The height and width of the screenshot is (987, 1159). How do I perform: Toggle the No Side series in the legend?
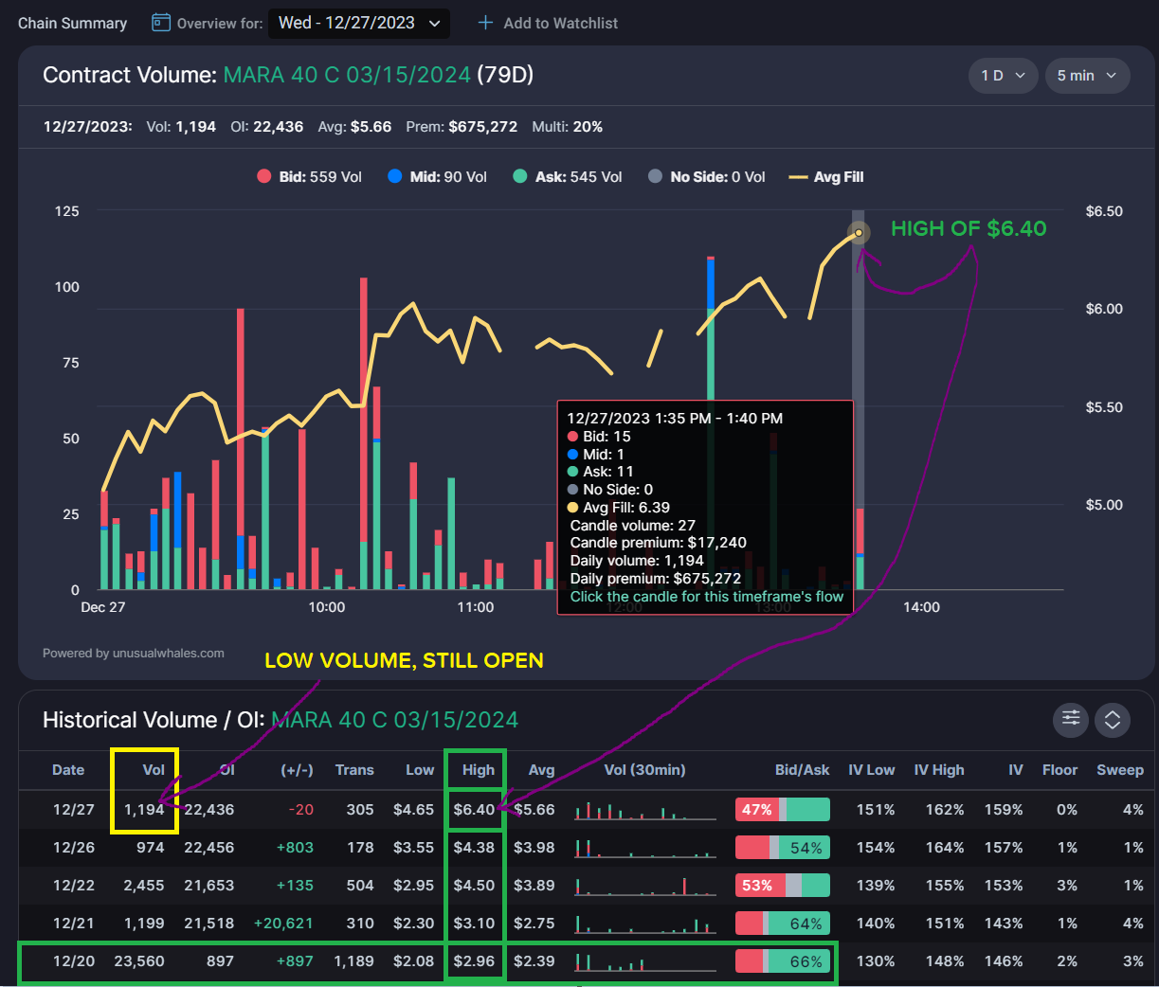click(706, 176)
